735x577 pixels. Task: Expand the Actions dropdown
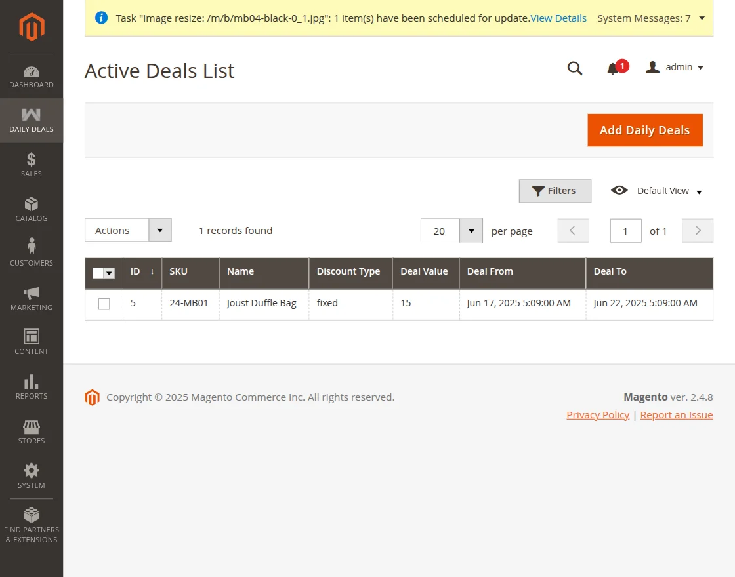tap(128, 230)
